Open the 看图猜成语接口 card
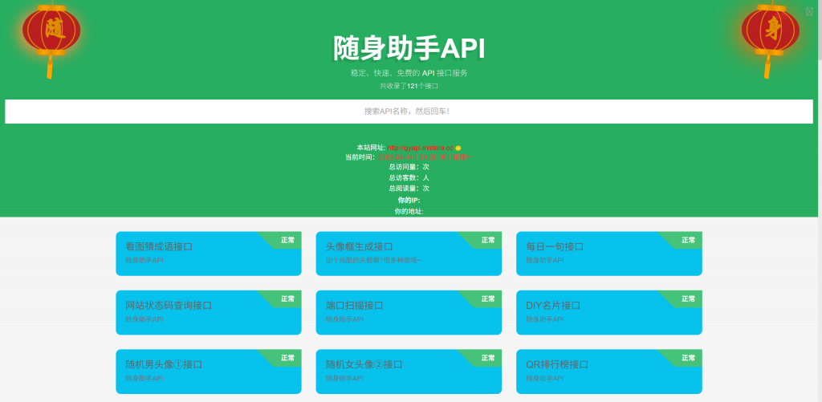The width and height of the screenshot is (822, 402). coord(209,254)
